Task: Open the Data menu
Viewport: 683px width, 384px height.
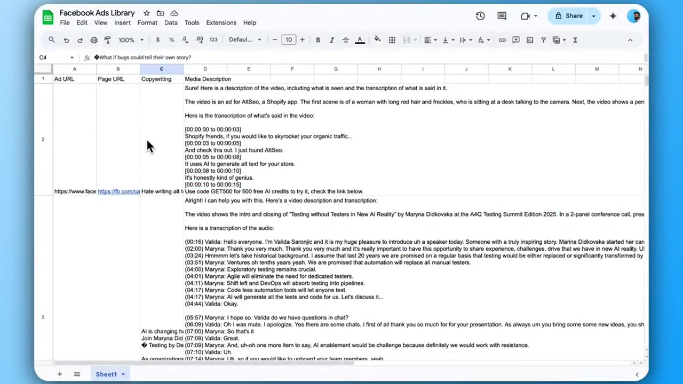Action: point(171,23)
